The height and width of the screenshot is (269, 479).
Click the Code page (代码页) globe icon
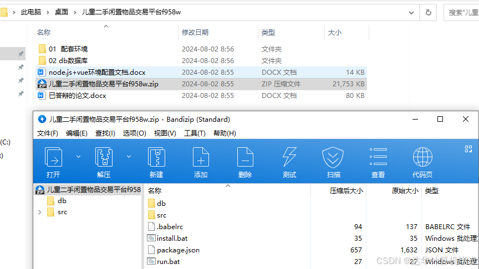pos(422,157)
